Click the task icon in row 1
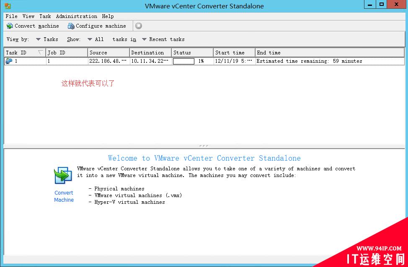 click(9, 61)
